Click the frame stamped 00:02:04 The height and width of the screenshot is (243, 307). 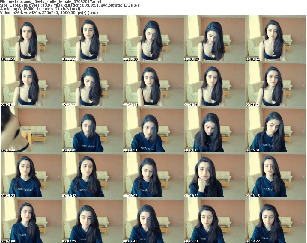[x=31, y=84]
